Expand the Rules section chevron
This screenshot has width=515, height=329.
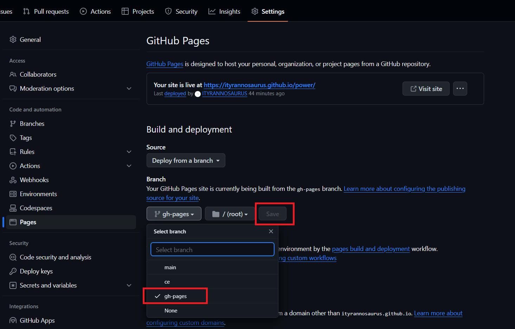[129, 152]
